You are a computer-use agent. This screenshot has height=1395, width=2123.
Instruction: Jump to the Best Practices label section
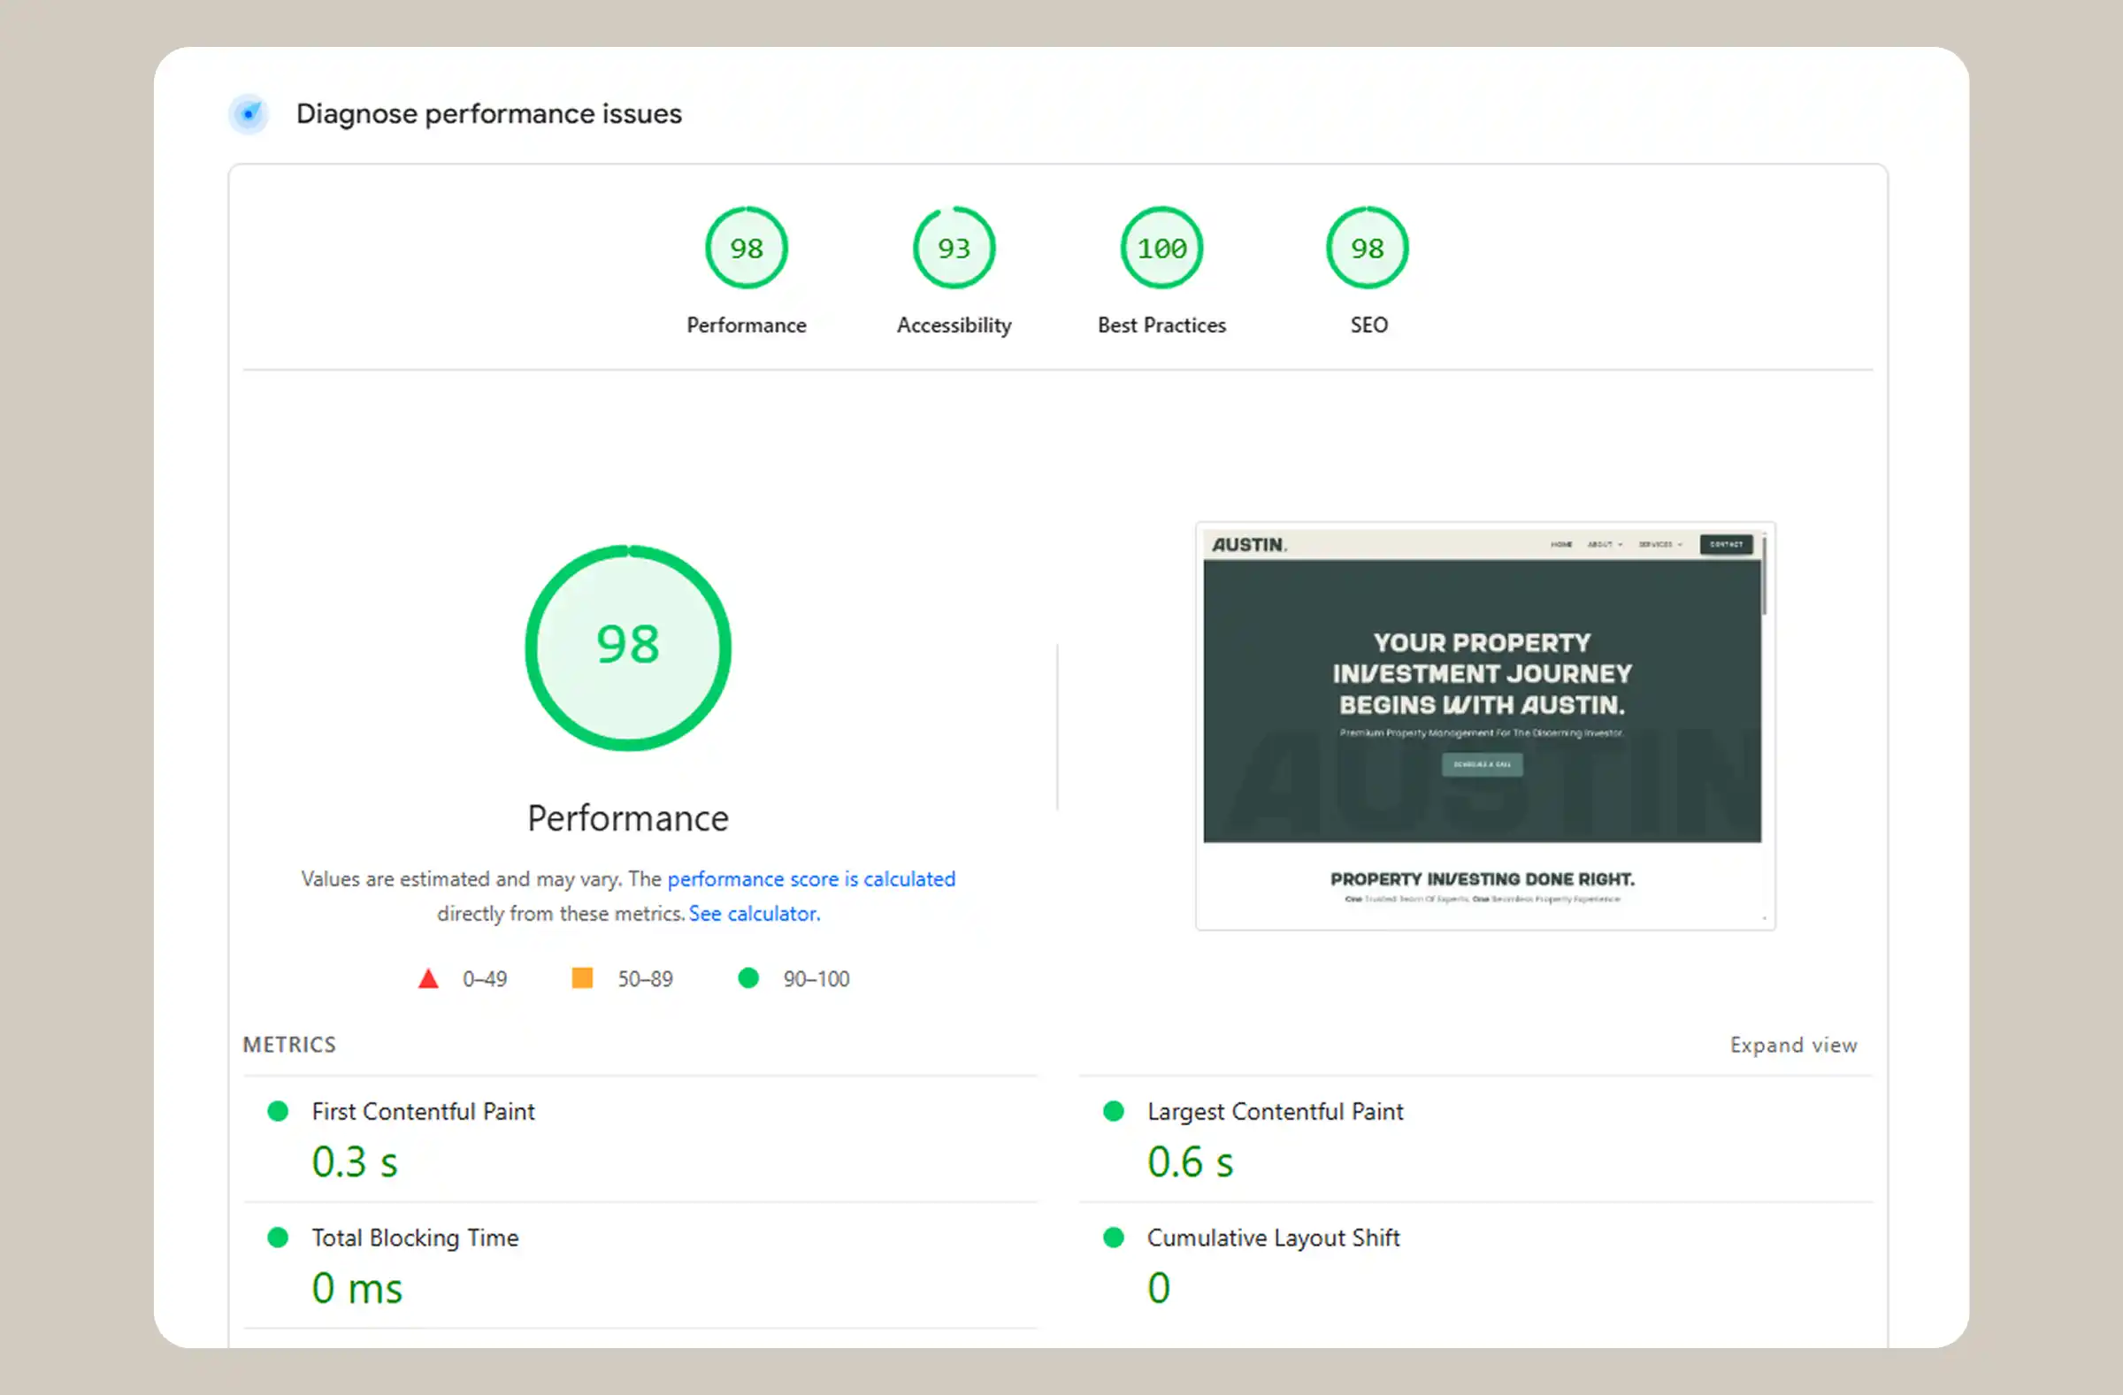pos(1161,326)
